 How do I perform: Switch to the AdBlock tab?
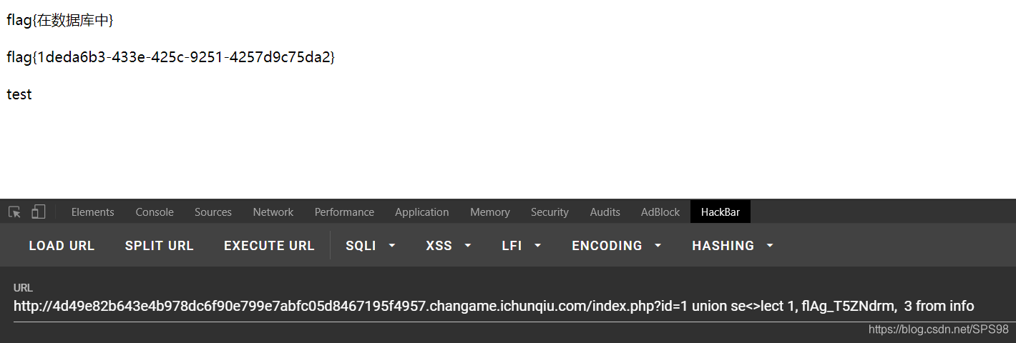click(660, 212)
